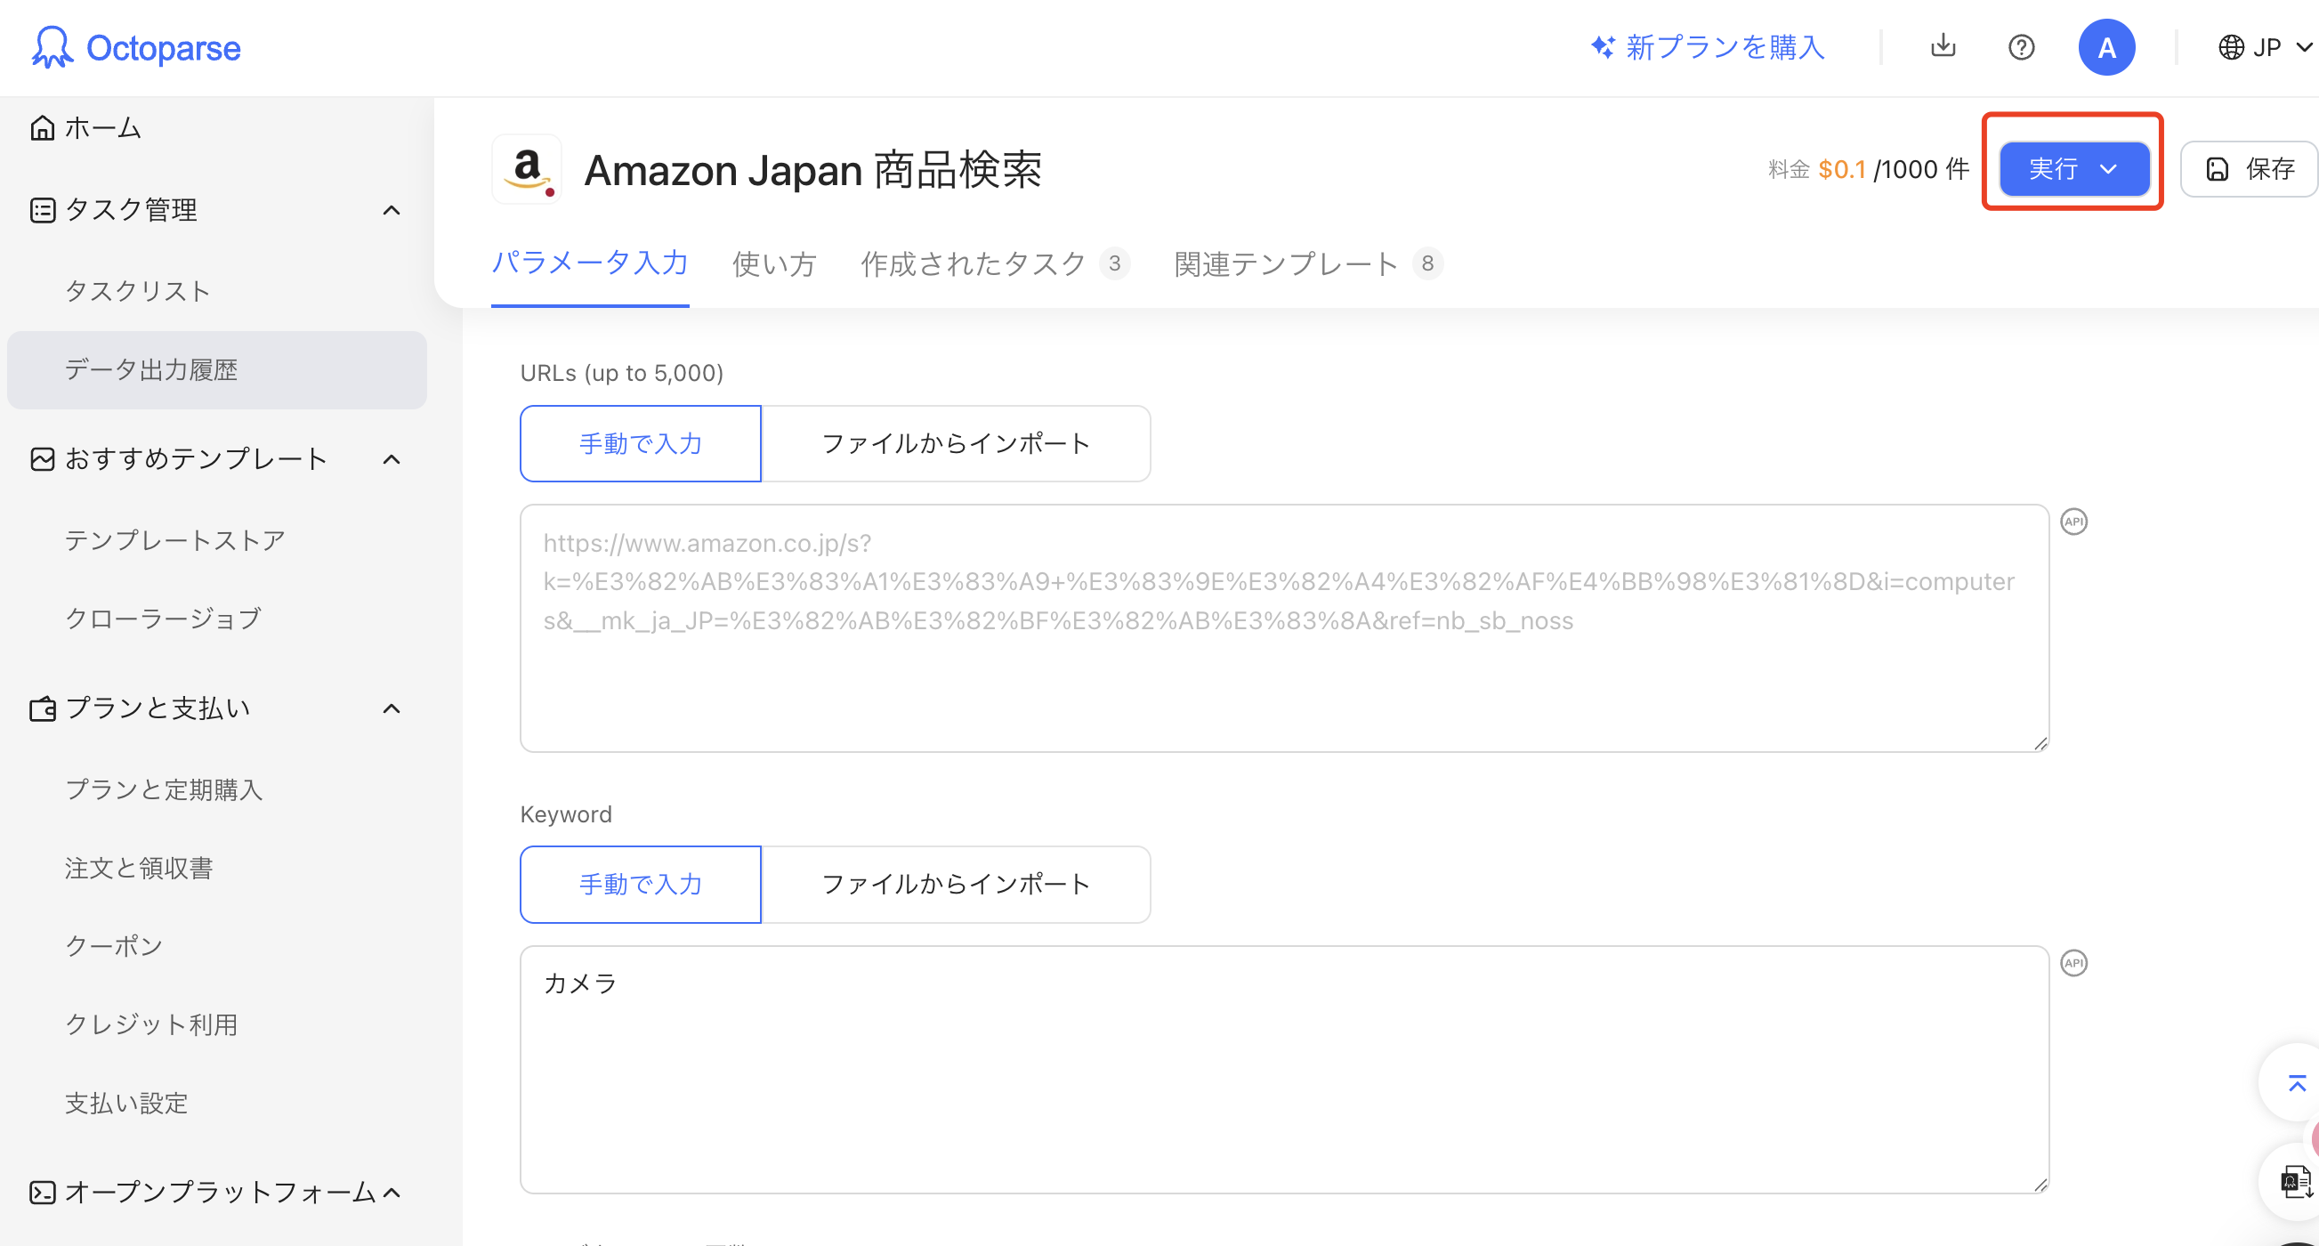Screen dimensions: 2319x1246
Task: Click the タスク管理 list icon
Action: pos(43,210)
